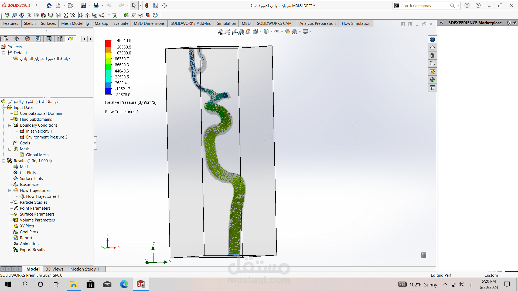The height and width of the screenshot is (291, 518).
Task: Click the Sigma summation toolbar icon
Action: 66,15
